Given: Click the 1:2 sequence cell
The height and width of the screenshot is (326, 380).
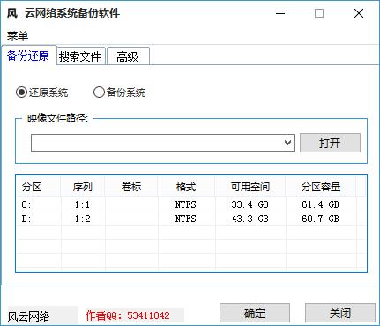Looking at the screenshot, I should [82, 219].
